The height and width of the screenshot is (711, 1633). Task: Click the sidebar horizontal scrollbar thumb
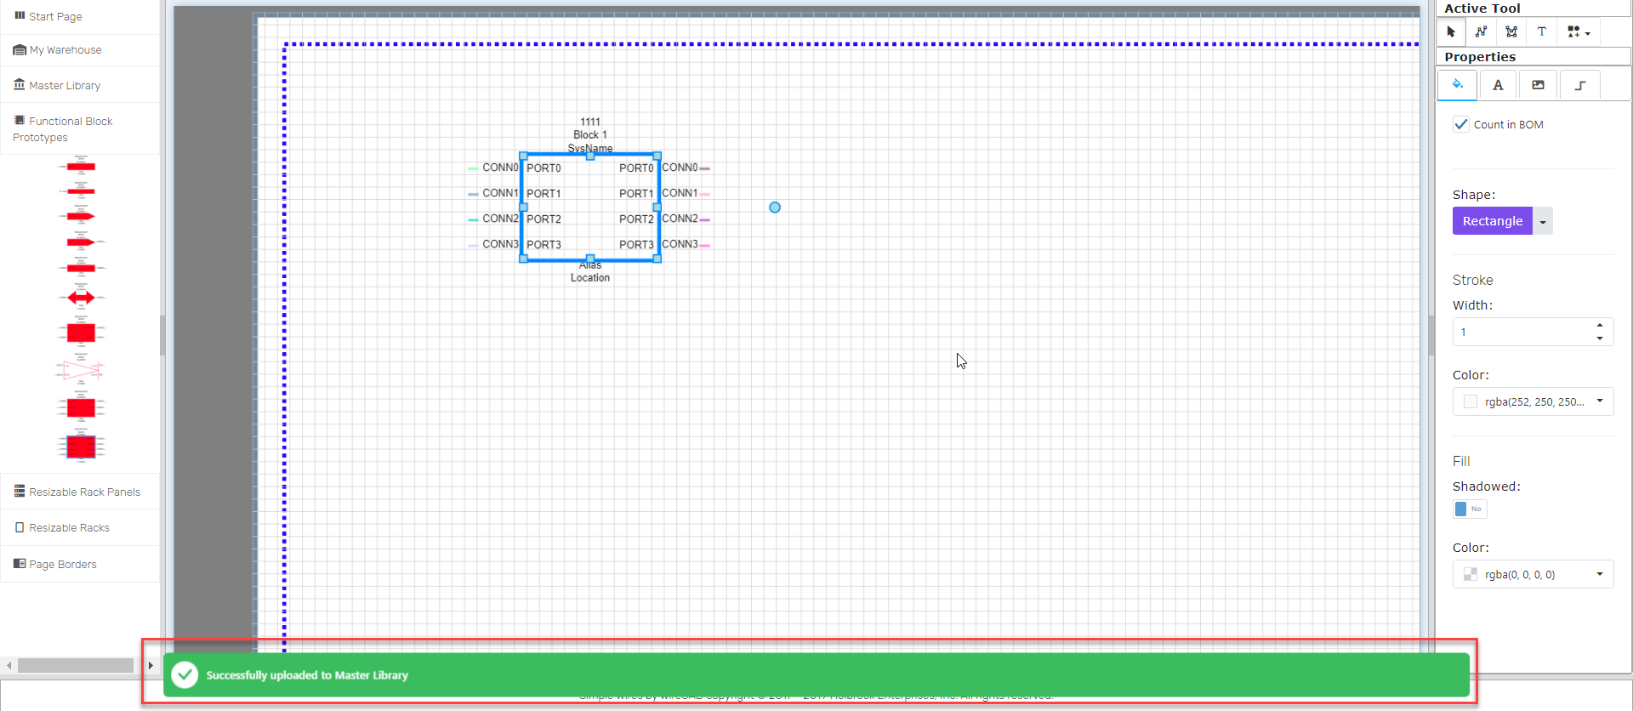pos(76,665)
